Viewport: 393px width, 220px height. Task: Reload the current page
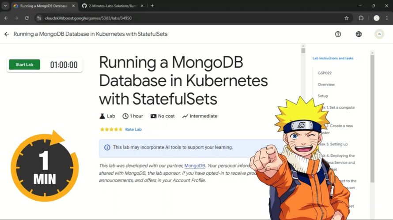(26, 18)
